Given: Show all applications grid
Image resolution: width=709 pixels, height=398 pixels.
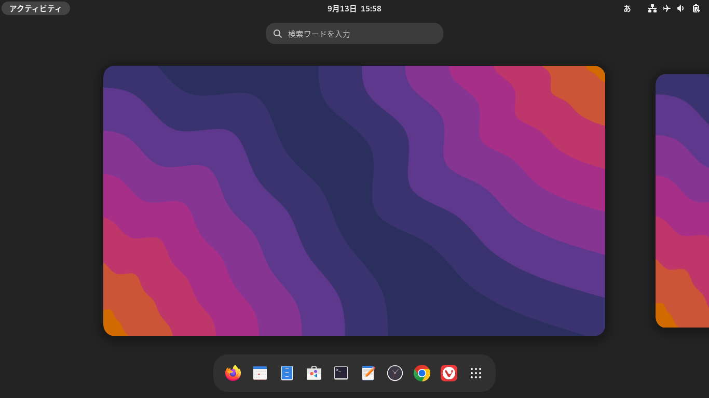Looking at the screenshot, I should (x=476, y=373).
